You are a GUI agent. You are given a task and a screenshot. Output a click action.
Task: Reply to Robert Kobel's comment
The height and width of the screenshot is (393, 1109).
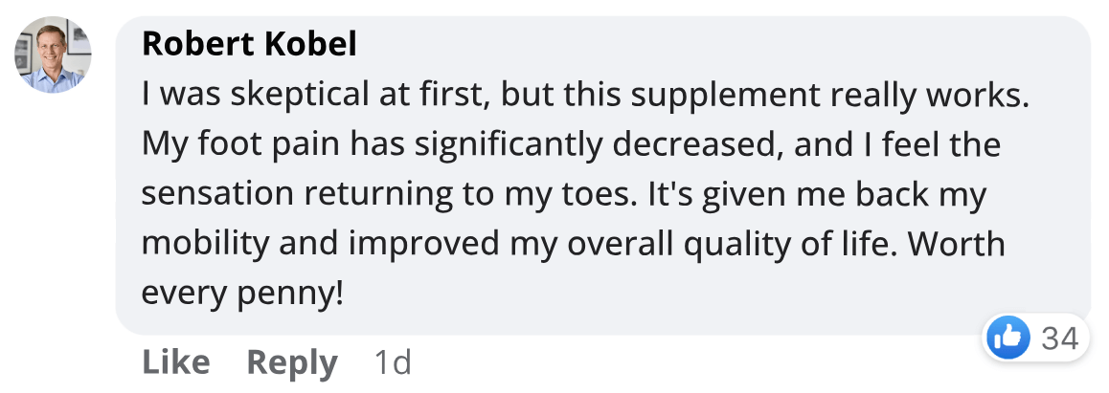click(291, 362)
